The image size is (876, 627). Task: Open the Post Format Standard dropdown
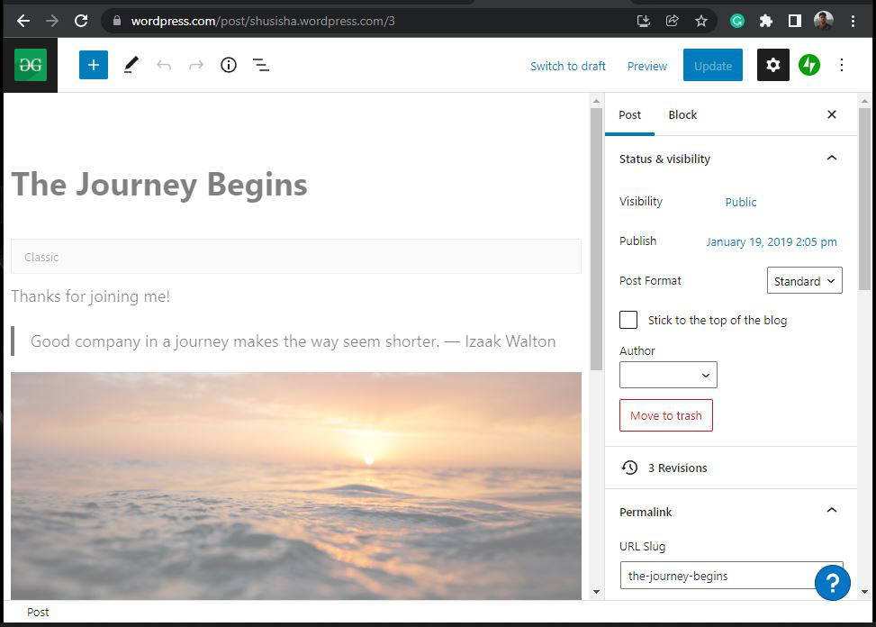[x=805, y=280]
